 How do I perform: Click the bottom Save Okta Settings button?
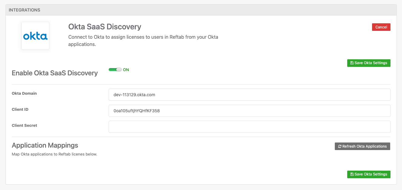pyautogui.click(x=369, y=174)
